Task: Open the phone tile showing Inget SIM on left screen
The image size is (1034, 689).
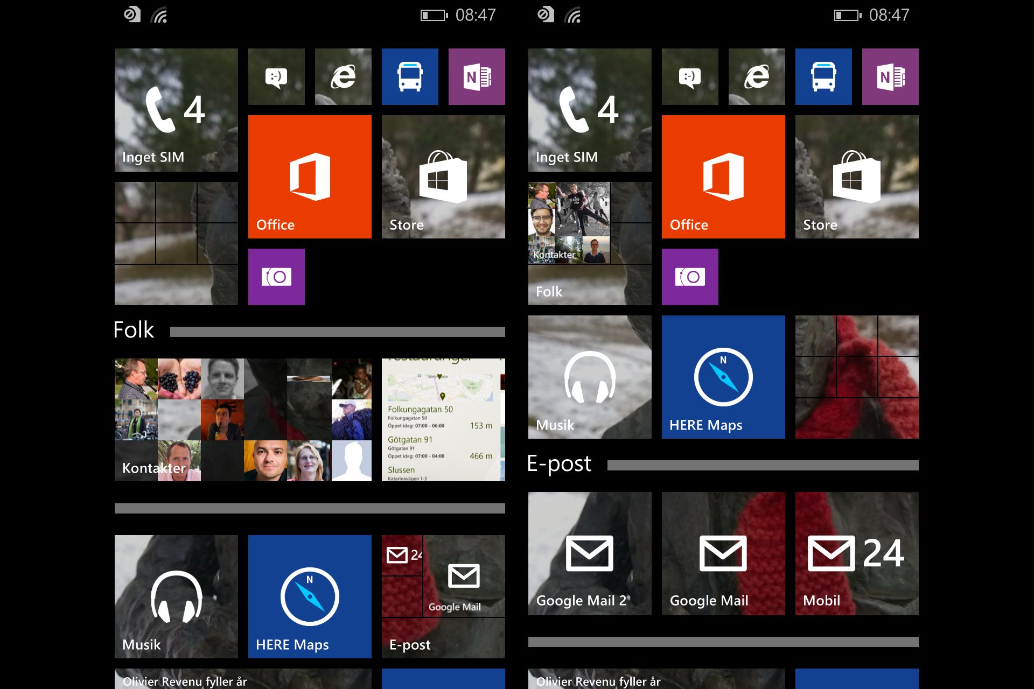Action: (176, 110)
